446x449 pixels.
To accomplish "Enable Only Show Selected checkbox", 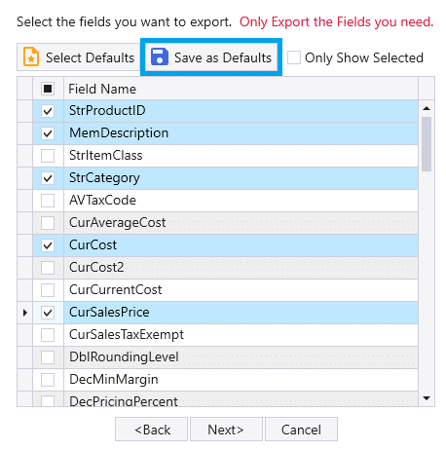I will (294, 57).
